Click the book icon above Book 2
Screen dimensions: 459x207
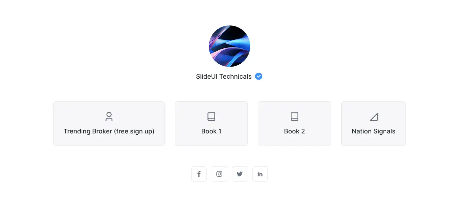coord(295,117)
